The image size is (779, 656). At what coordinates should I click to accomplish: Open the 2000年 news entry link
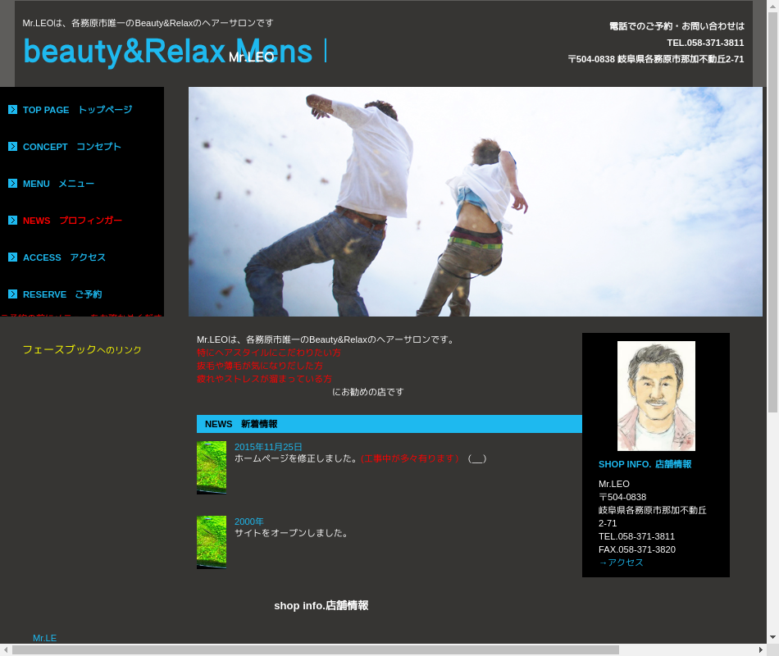point(249,522)
